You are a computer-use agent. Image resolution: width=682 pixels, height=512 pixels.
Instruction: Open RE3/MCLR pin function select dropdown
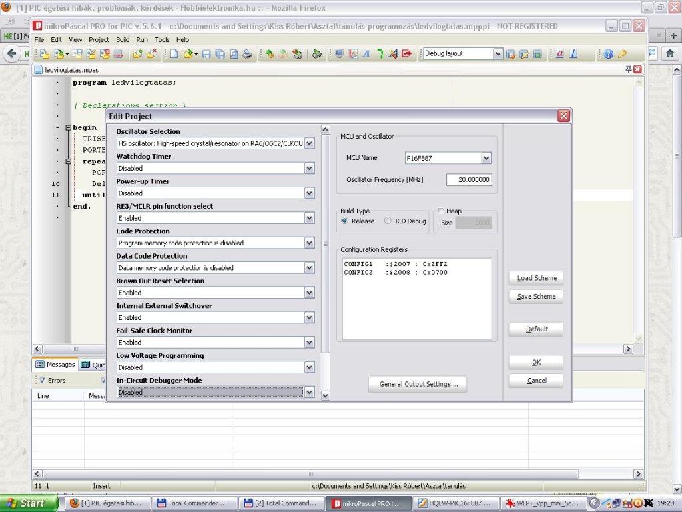pyautogui.click(x=309, y=218)
